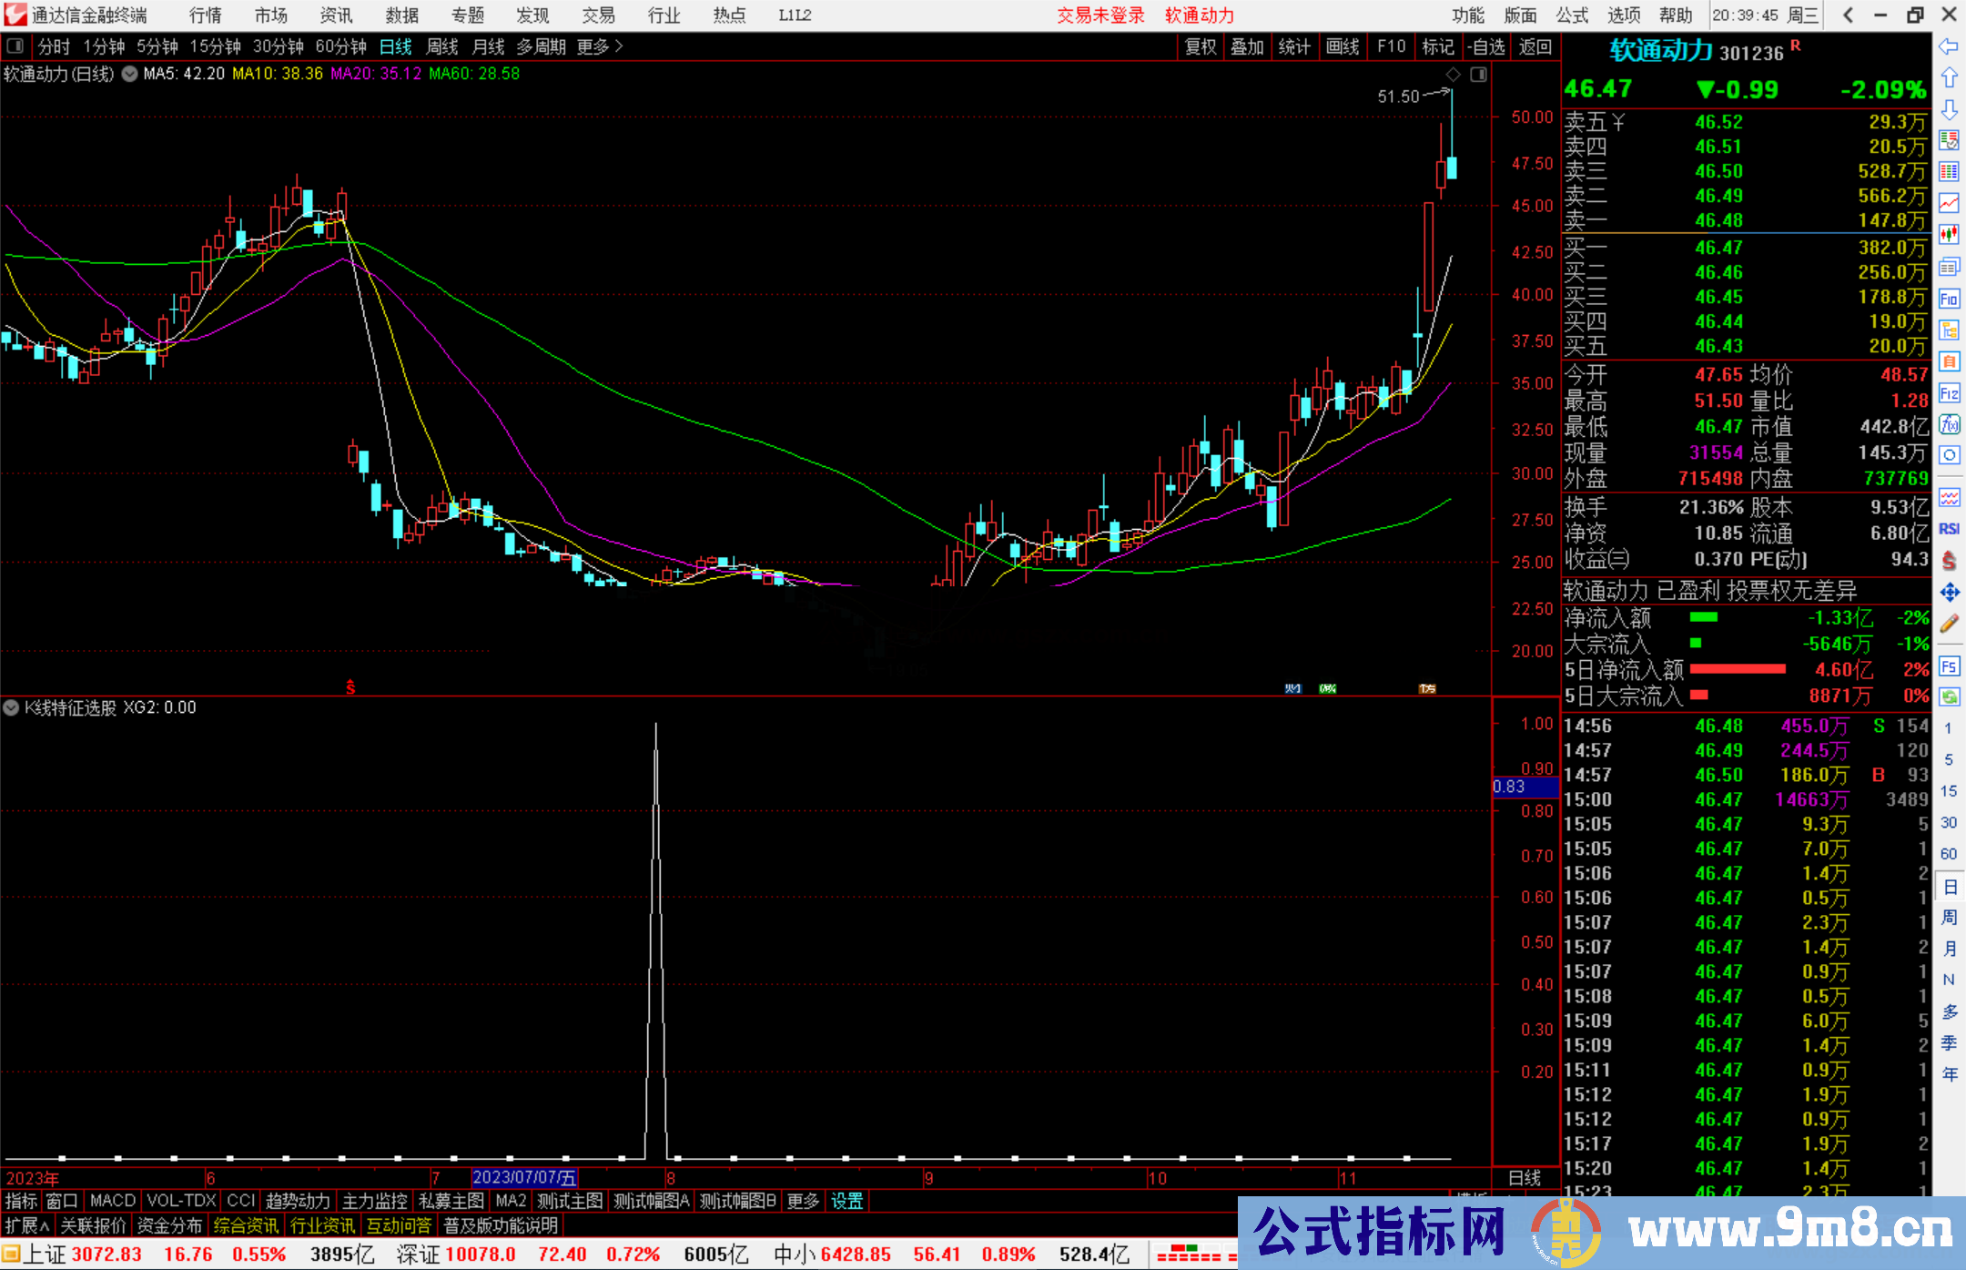Image resolution: width=1966 pixels, height=1270 pixels.
Task: Switch to the 周线 weekly period tab
Action: pyautogui.click(x=442, y=46)
